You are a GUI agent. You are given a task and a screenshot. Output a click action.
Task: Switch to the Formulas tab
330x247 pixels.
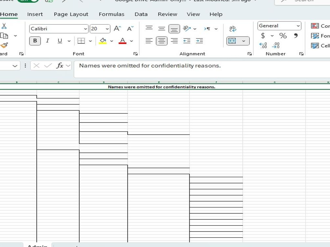point(112,14)
